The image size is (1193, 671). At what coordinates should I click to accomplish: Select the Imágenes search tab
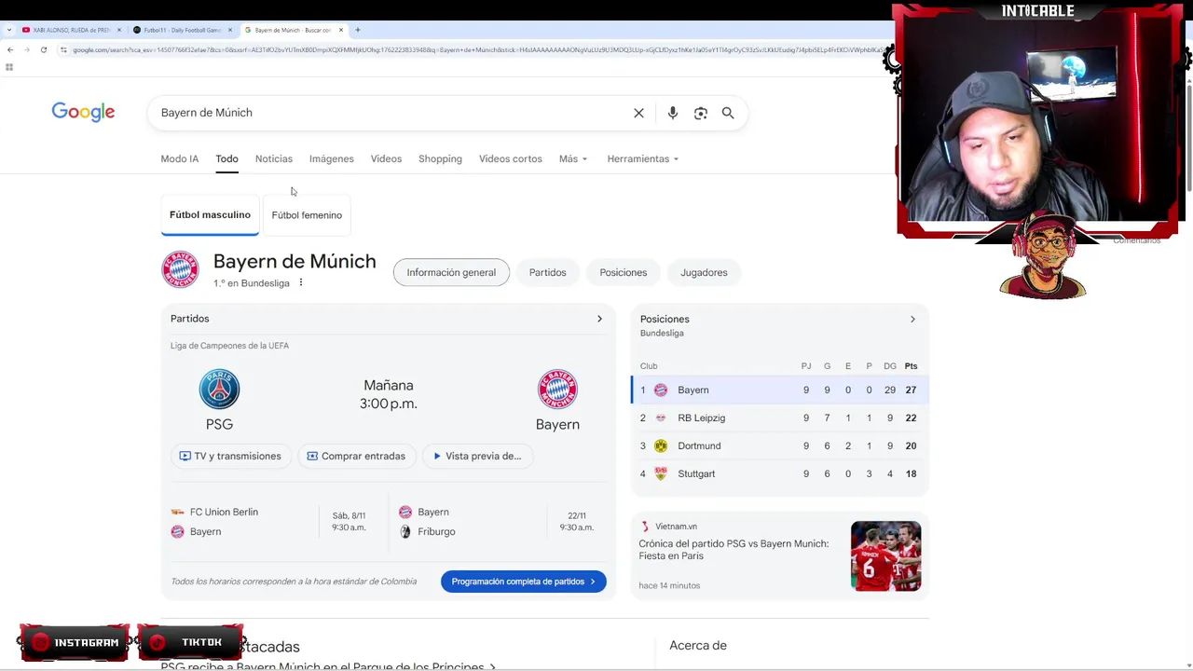pos(332,158)
